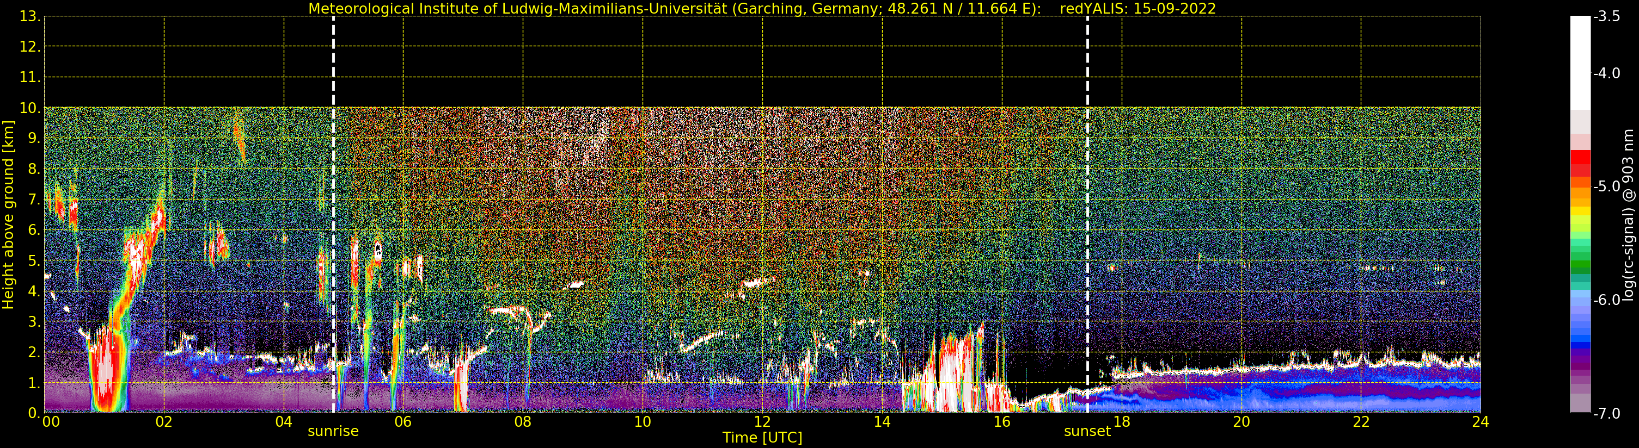
Task: Pick the white top section of the colorbar
Action: tap(1580, 63)
